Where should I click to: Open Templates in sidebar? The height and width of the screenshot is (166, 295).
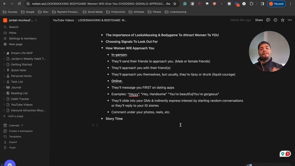coord(15,136)
